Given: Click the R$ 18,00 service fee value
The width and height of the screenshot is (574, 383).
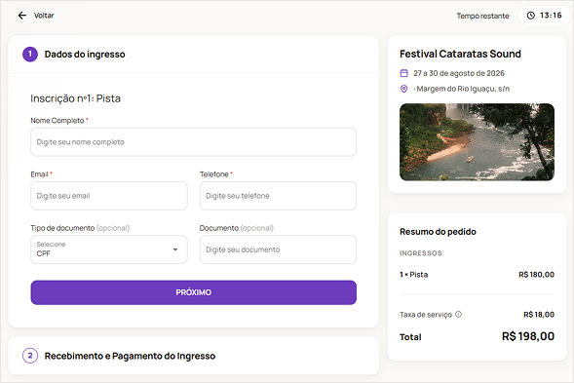Looking at the screenshot, I should pyautogui.click(x=539, y=315).
